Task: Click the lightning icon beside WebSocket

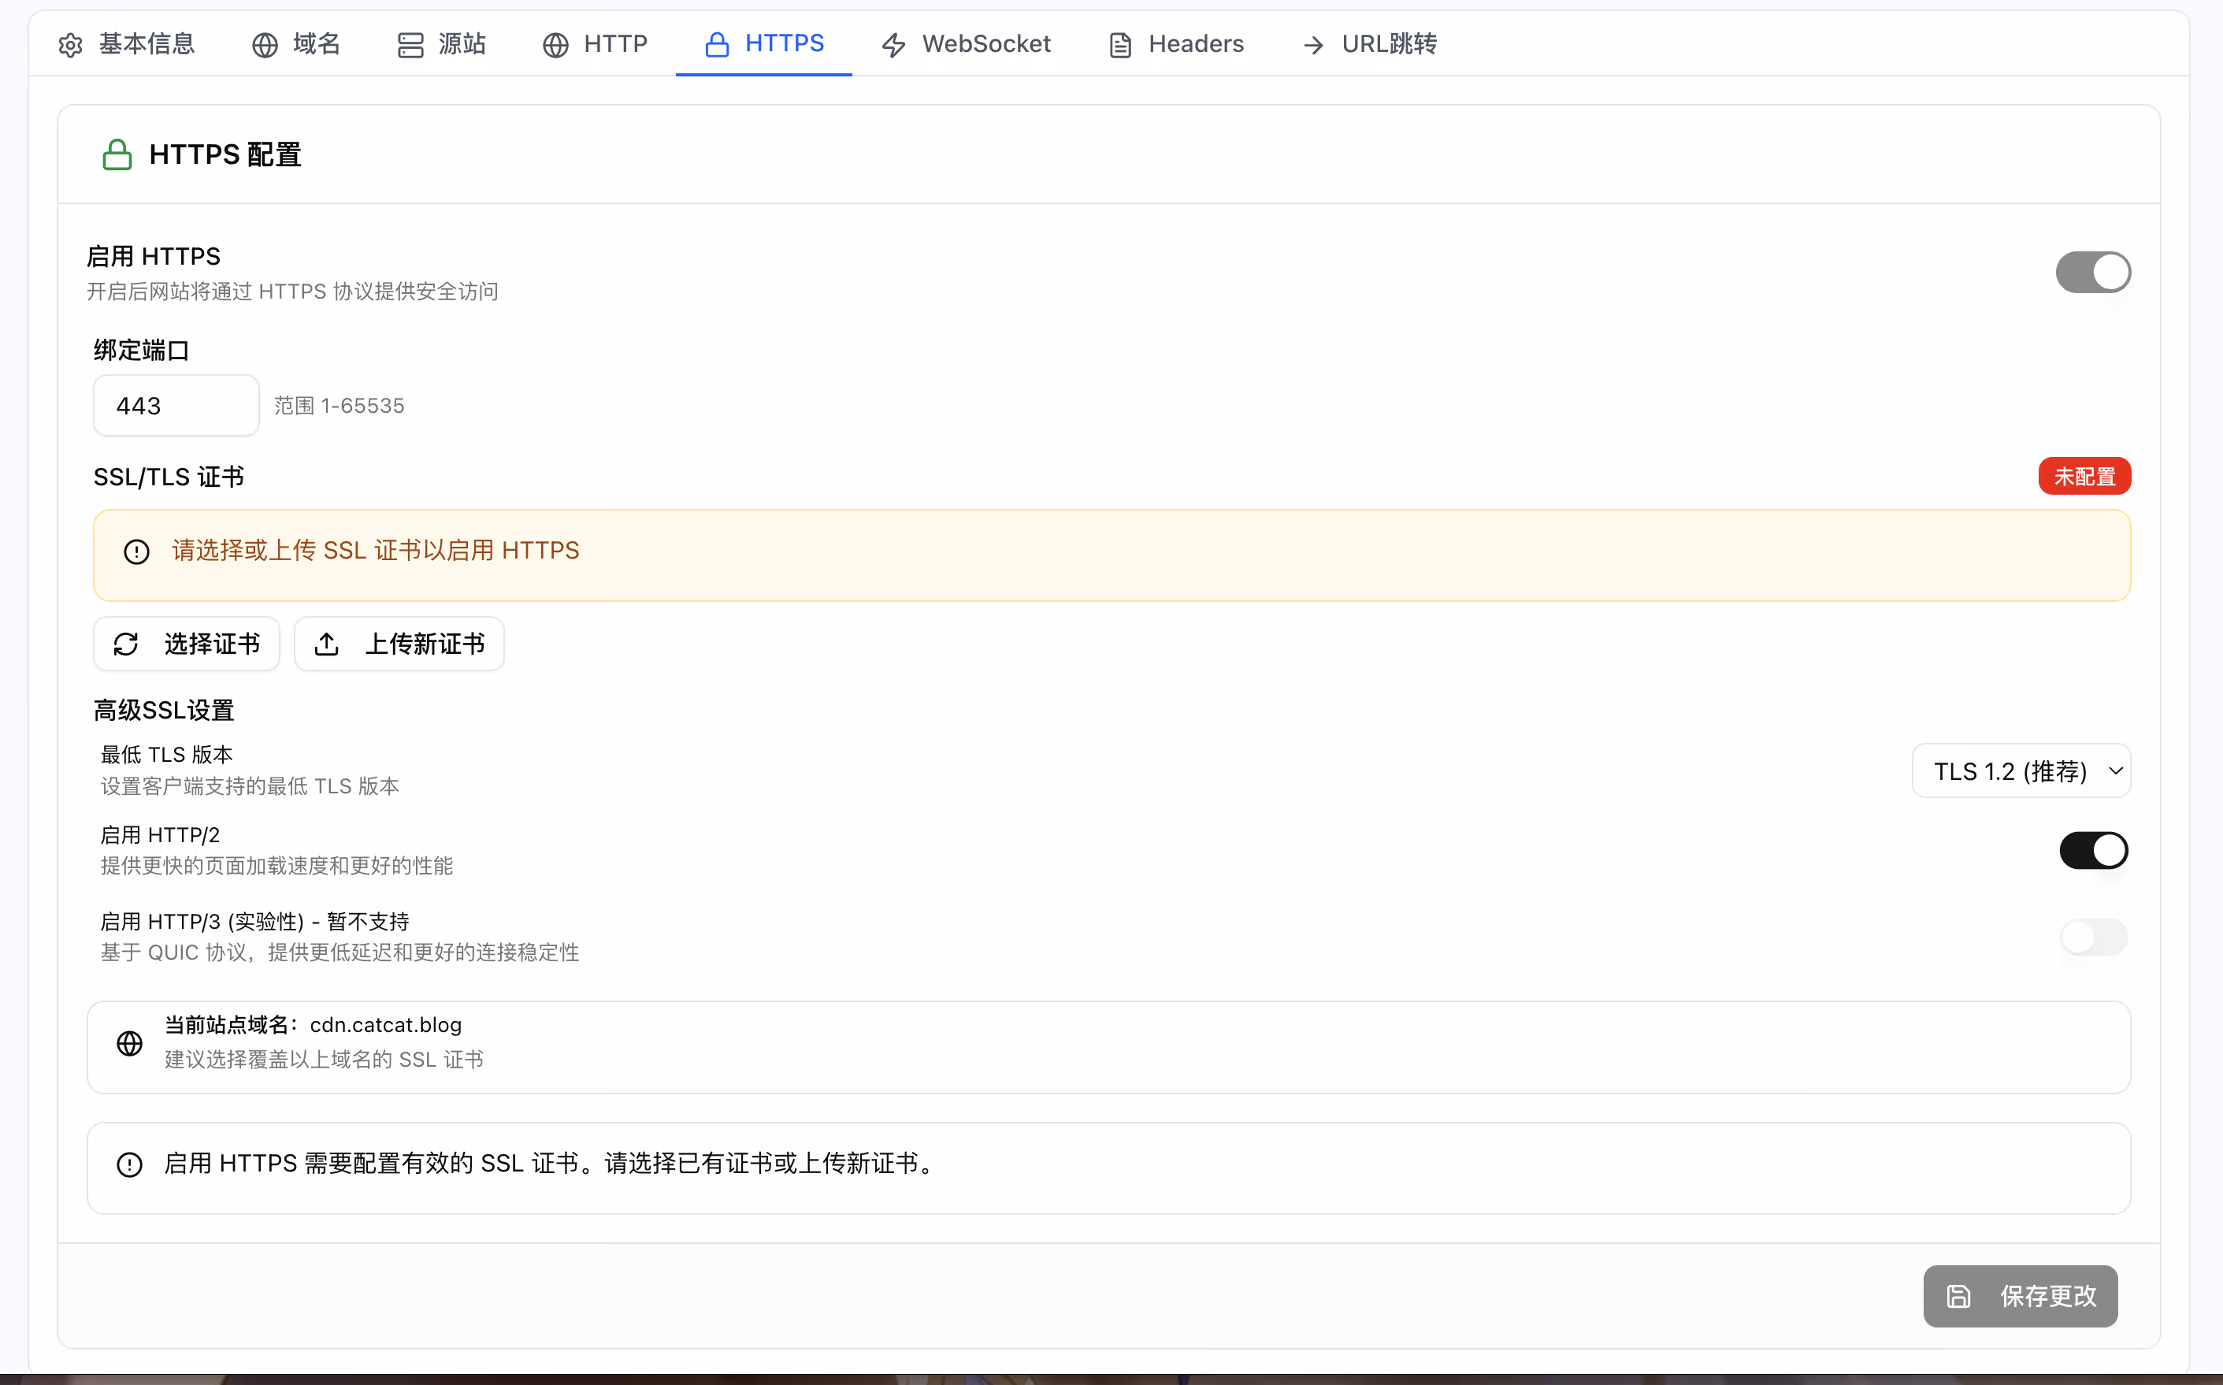Action: [894, 45]
